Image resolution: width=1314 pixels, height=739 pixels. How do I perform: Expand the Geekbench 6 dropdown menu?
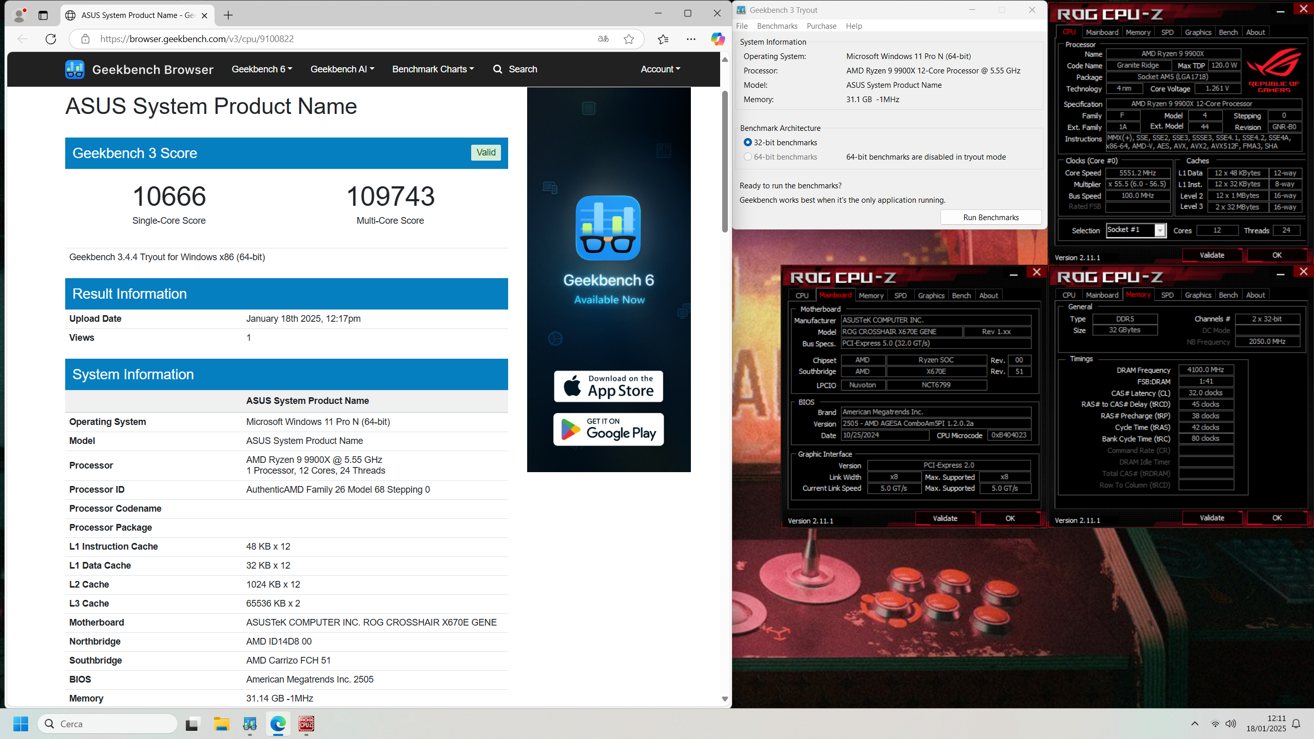coord(262,69)
